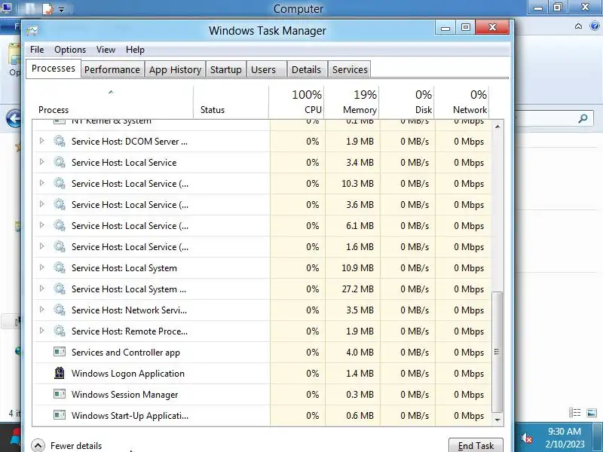
Task: Click the Windows Logon Application icon
Action: click(x=60, y=373)
